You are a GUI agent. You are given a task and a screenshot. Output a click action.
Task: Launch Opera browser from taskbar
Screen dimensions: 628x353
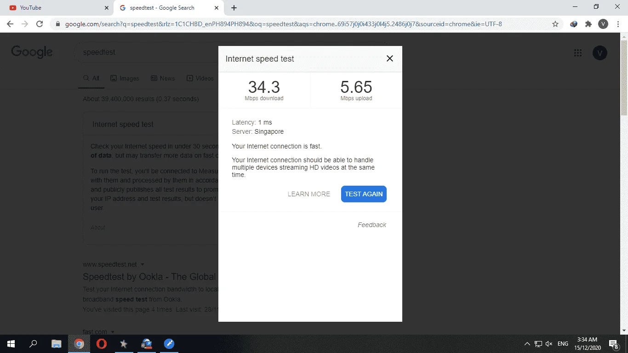point(102,343)
